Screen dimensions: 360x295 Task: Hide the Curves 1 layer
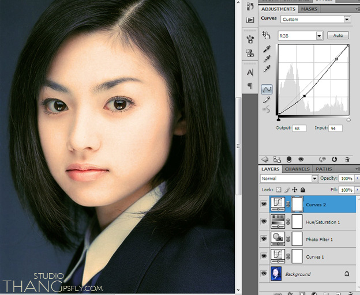pyautogui.click(x=264, y=256)
